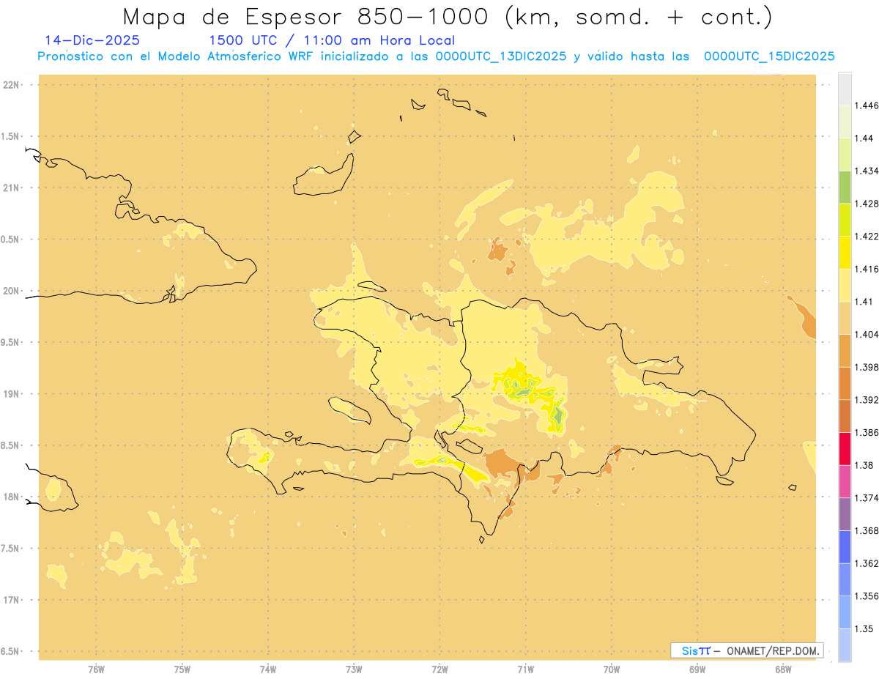Click the latitude label '6.5N'
Viewport: 879px width, 679px height.
pyautogui.click(x=10, y=651)
